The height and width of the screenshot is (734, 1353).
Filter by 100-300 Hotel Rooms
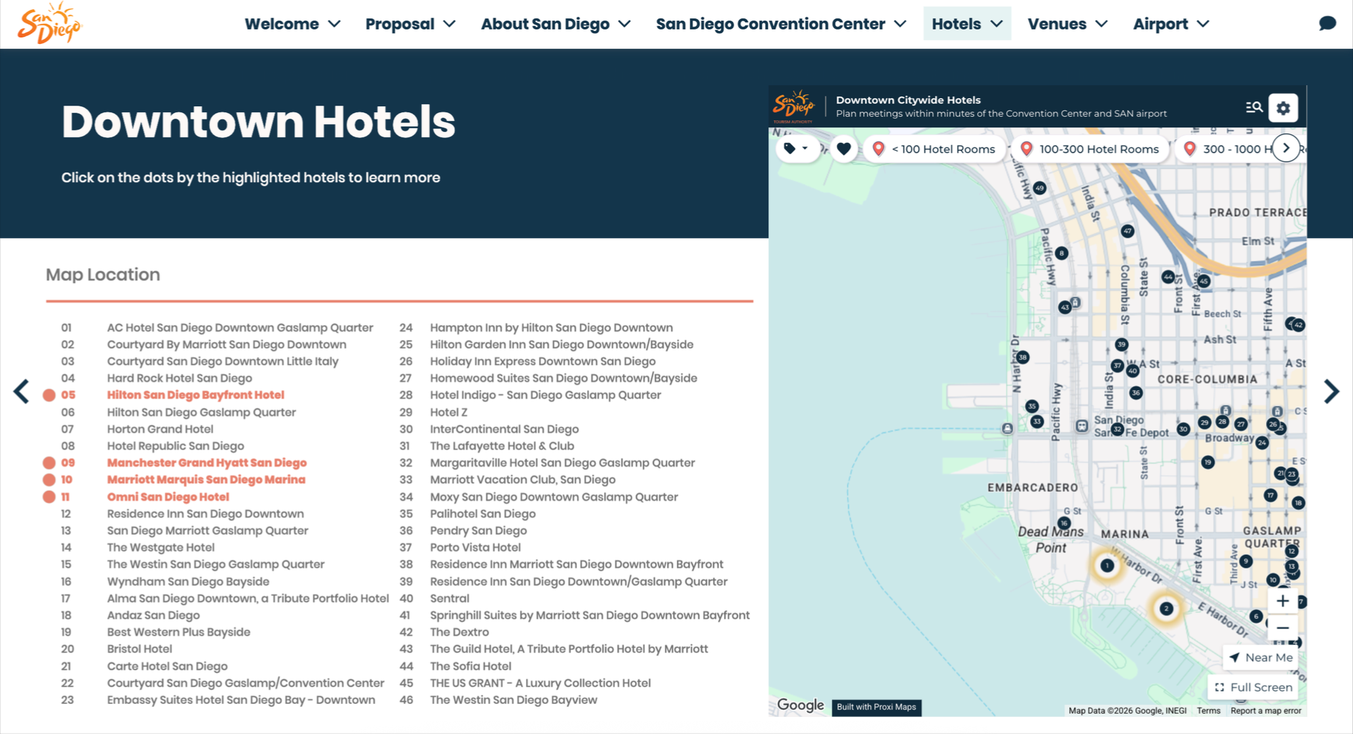point(1090,149)
